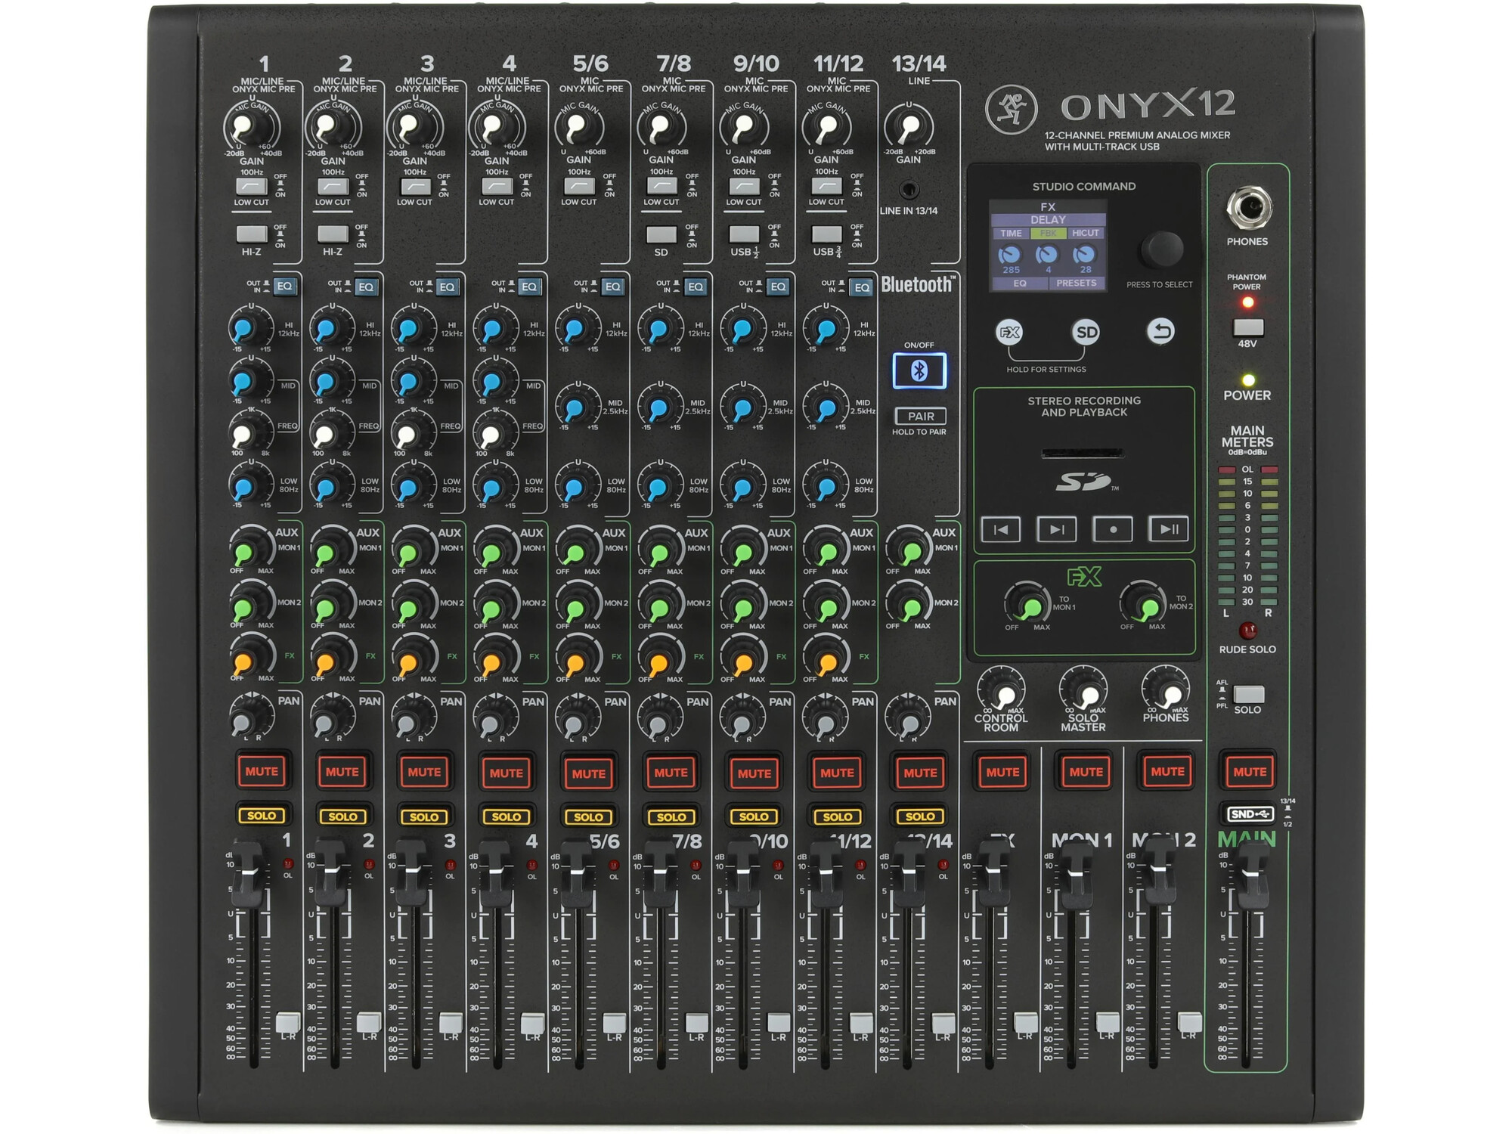Solo channel 13/14

pyautogui.click(x=920, y=816)
